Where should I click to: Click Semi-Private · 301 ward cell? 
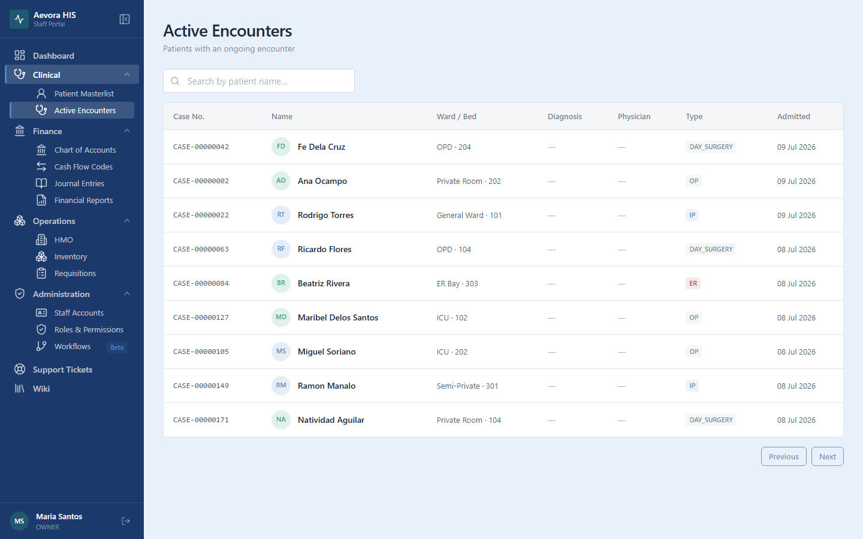467,386
